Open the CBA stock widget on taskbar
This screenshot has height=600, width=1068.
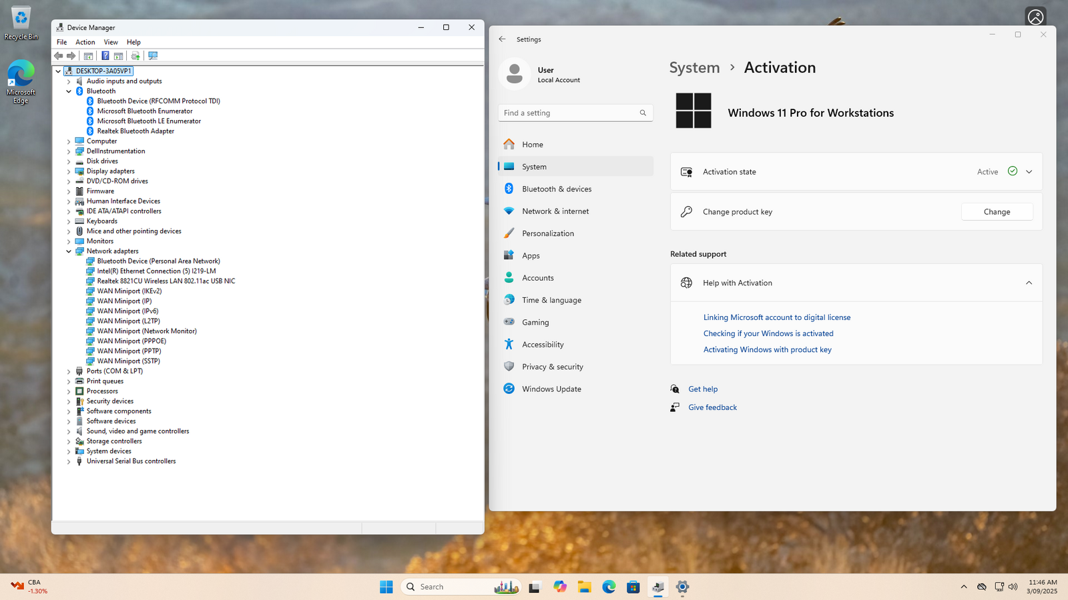tap(29, 587)
